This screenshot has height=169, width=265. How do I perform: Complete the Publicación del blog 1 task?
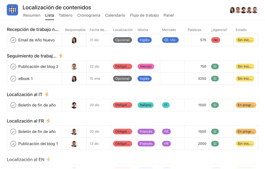point(13,144)
